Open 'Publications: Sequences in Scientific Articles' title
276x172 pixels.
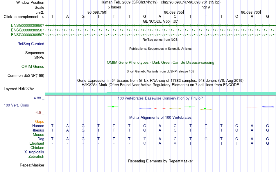click(x=160, y=49)
